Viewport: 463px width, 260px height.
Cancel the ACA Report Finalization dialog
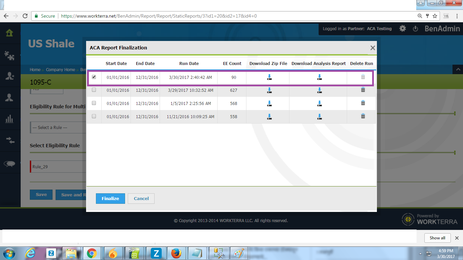(x=141, y=199)
